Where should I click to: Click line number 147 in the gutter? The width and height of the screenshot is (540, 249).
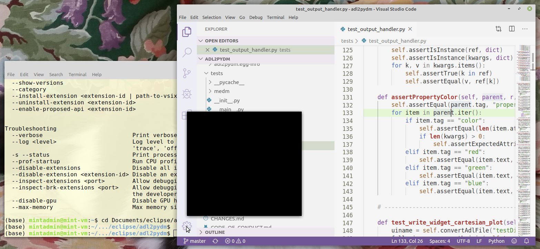(x=348, y=222)
